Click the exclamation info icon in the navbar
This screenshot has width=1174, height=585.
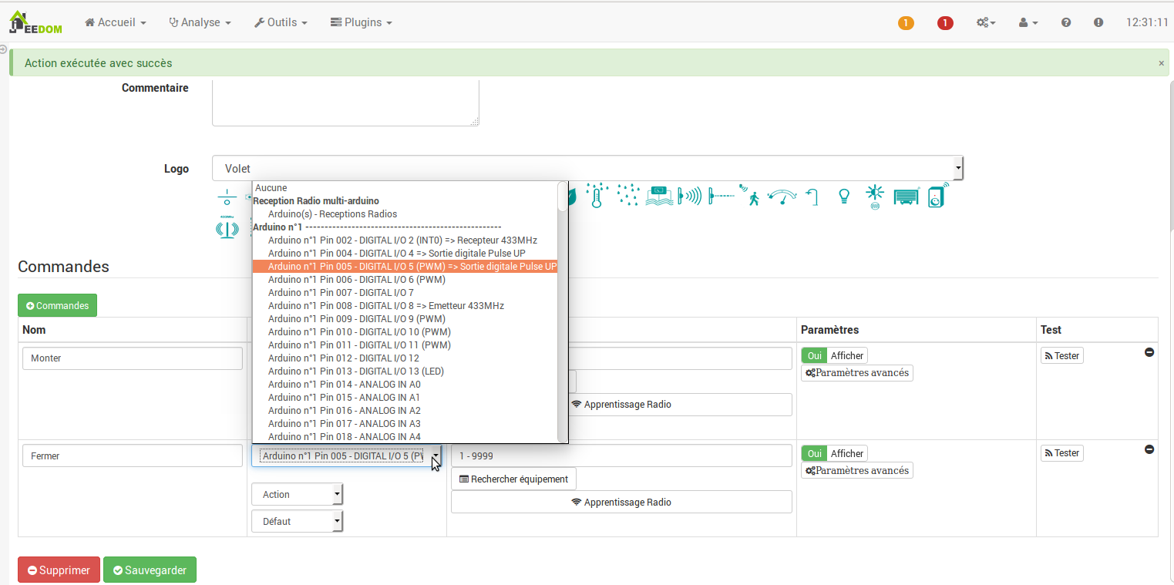point(1098,23)
